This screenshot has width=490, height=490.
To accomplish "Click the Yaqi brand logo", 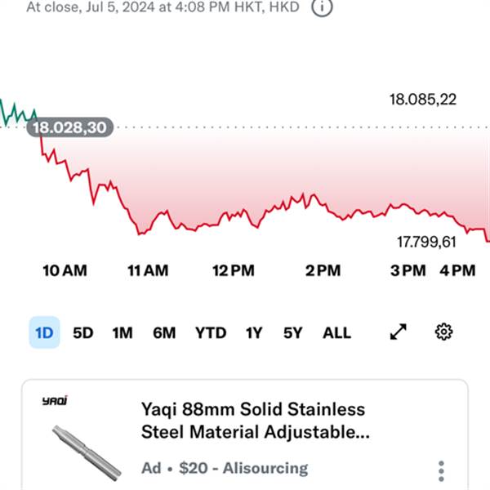I will [x=55, y=401].
